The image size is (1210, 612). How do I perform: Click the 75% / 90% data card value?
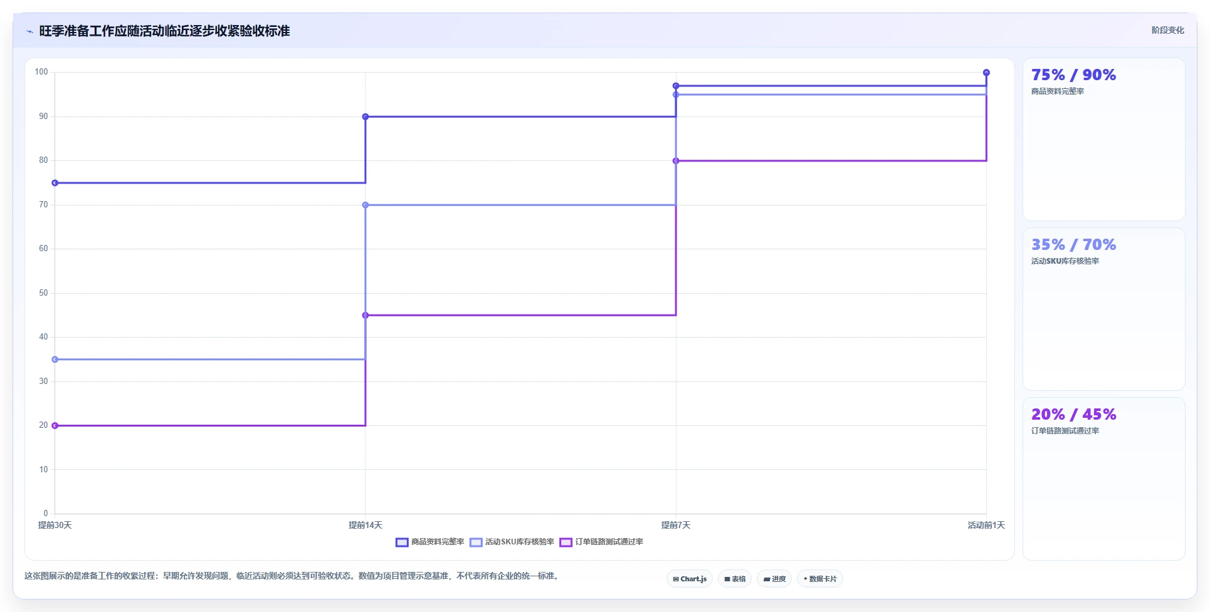1073,75
